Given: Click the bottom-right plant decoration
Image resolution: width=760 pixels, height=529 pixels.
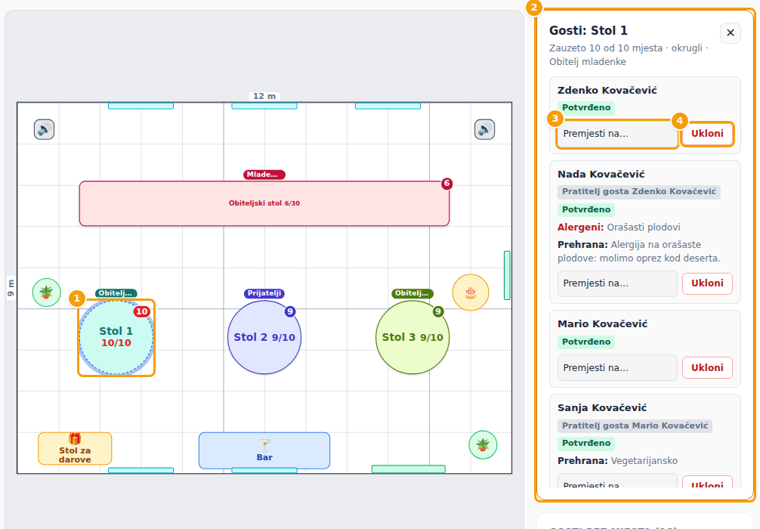Looking at the screenshot, I should tap(483, 444).
